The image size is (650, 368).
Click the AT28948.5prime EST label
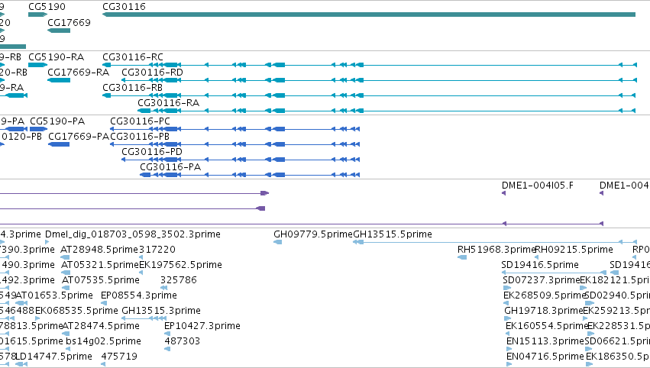99,250
